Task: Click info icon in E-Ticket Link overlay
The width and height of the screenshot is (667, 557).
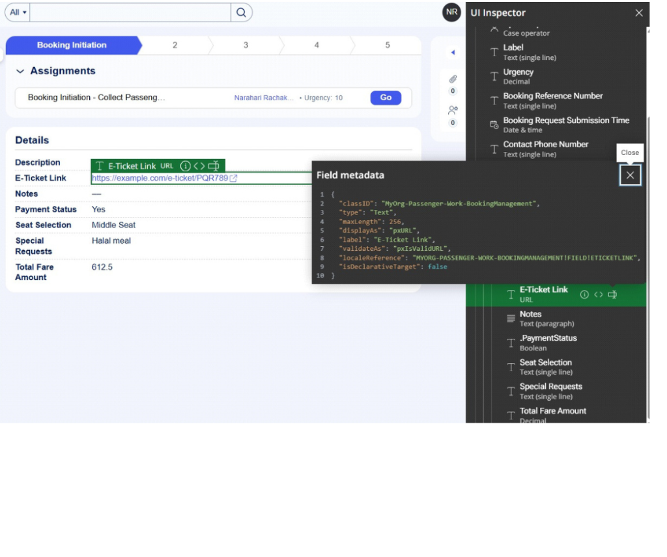Action: pos(185,166)
